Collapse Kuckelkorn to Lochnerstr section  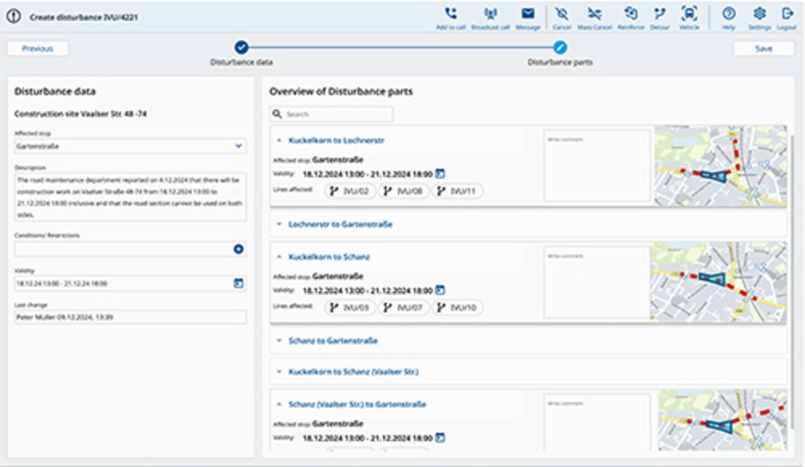click(x=279, y=140)
